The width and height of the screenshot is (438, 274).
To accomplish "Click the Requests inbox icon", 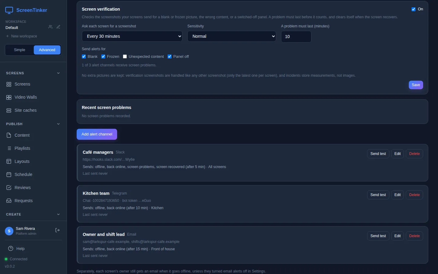I will [9, 201].
